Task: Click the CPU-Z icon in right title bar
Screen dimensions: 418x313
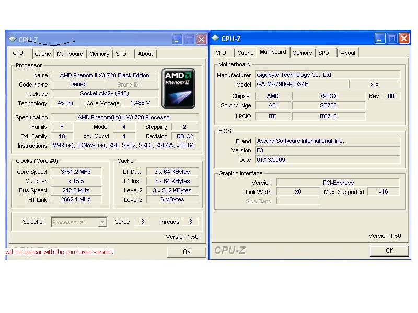Action: click(215, 38)
